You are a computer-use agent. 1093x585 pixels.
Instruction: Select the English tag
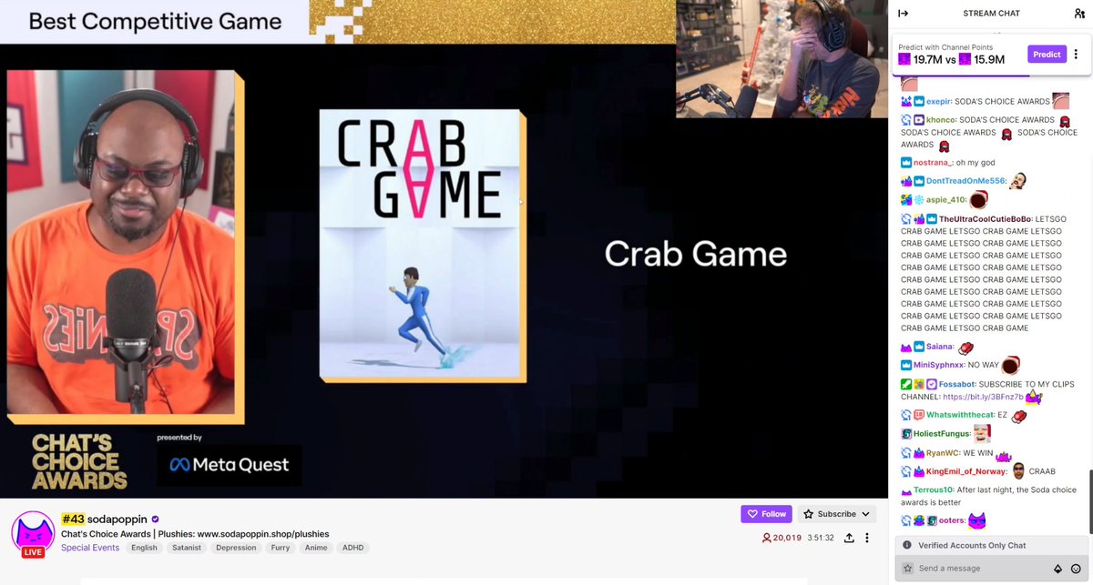tap(144, 548)
